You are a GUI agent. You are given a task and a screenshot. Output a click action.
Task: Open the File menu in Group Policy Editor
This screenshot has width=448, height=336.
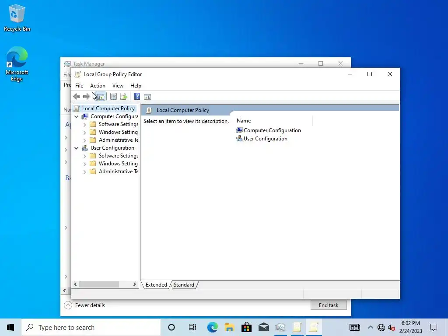[x=79, y=86]
